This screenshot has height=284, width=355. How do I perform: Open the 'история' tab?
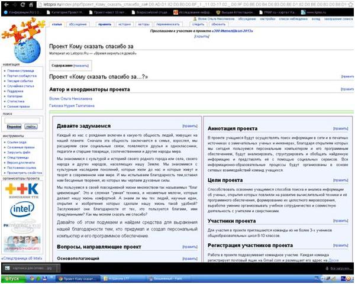pos(125,24)
